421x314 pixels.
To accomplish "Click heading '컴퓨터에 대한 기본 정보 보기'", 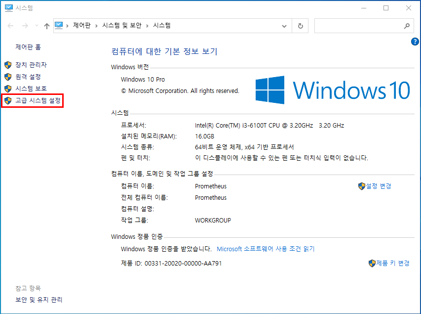I will (x=164, y=51).
